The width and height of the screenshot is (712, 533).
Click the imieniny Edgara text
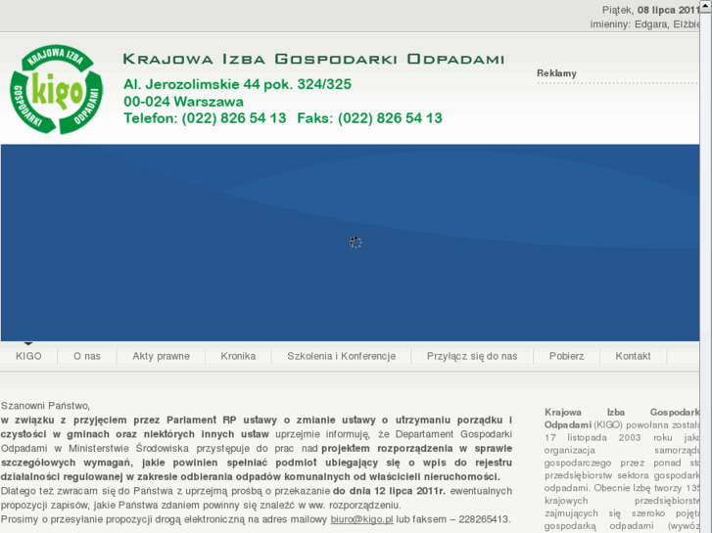644,24
